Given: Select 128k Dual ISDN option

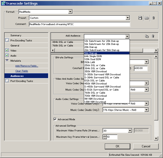Looking at the screenshot, I should (x=107, y=59).
